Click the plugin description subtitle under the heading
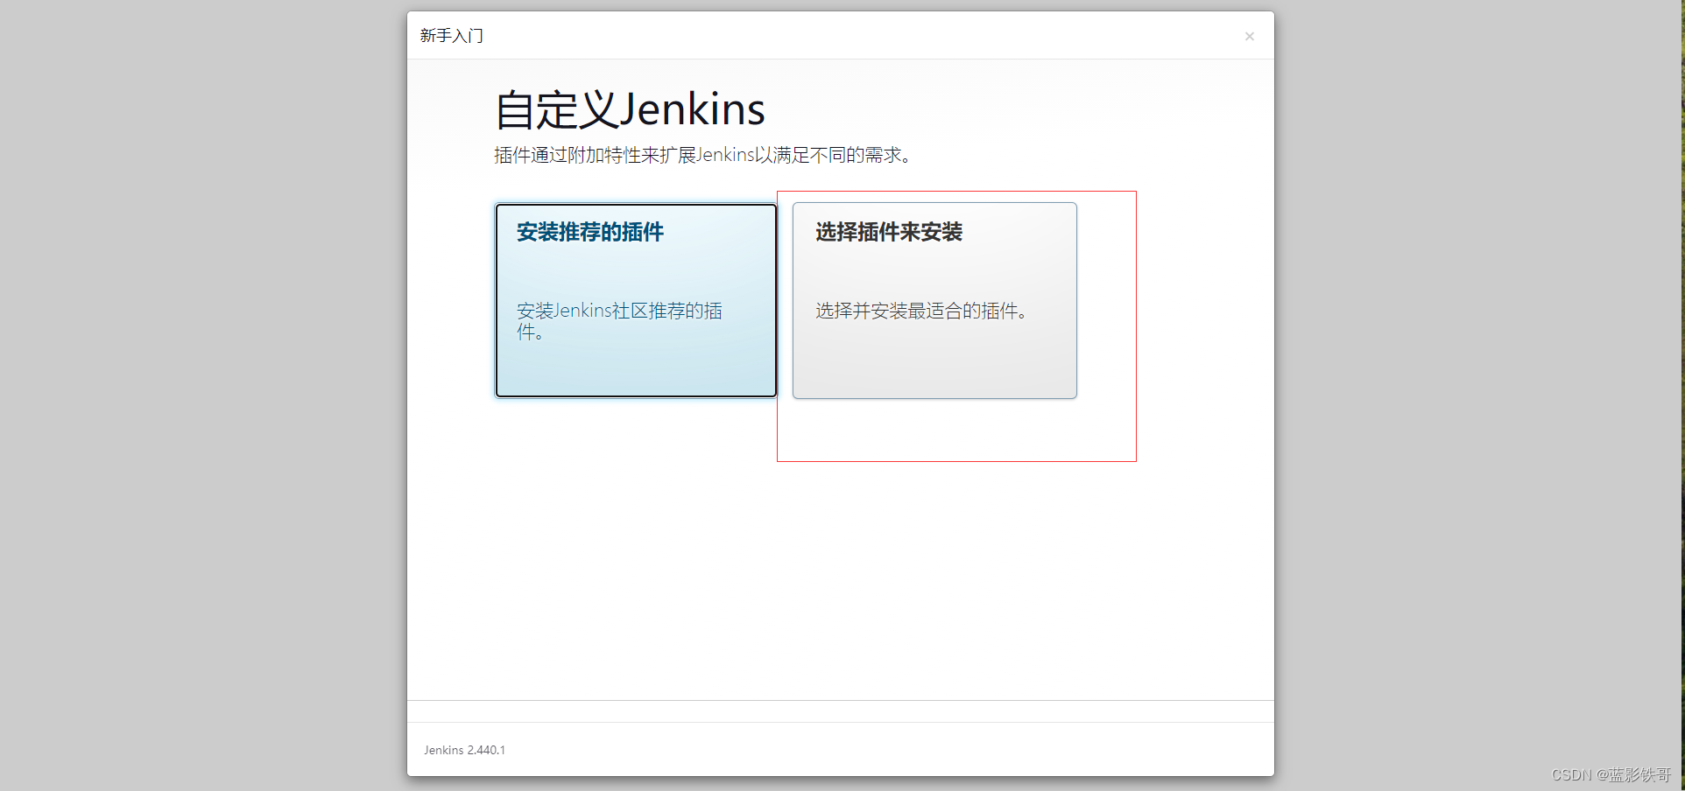Image resolution: width=1685 pixels, height=791 pixels. coord(703,155)
